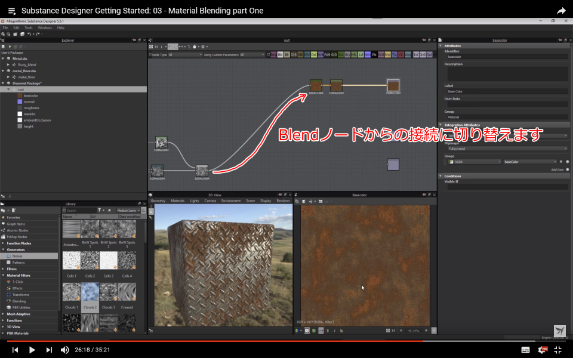Collapse the Integration Attributes section
This screenshot has width=573, height=358.
click(440, 125)
